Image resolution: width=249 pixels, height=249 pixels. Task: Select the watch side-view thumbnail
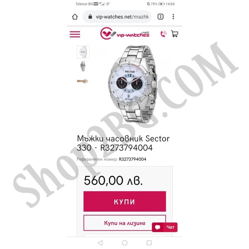point(83,66)
